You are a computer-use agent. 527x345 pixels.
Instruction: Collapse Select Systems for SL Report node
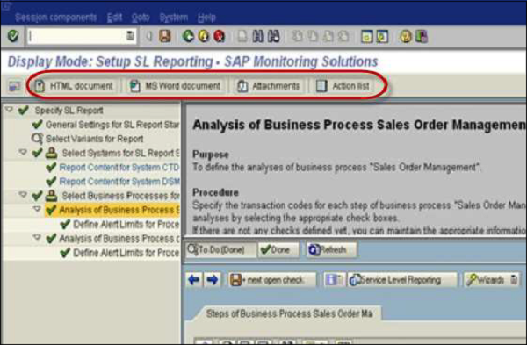click(x=23, y=152)
